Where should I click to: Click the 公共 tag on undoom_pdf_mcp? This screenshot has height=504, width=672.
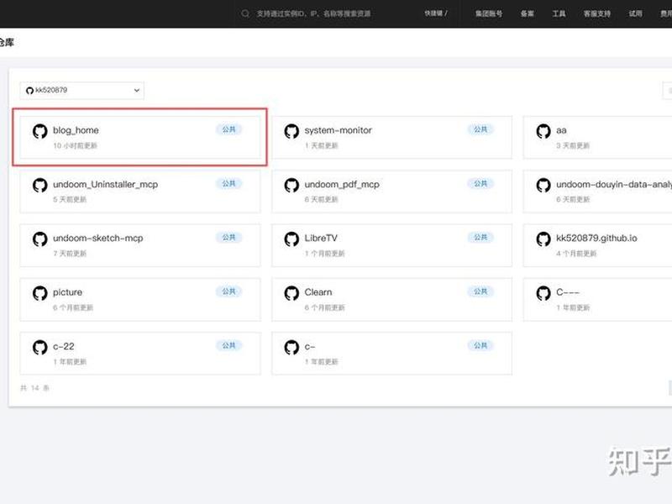coord(480,183)
